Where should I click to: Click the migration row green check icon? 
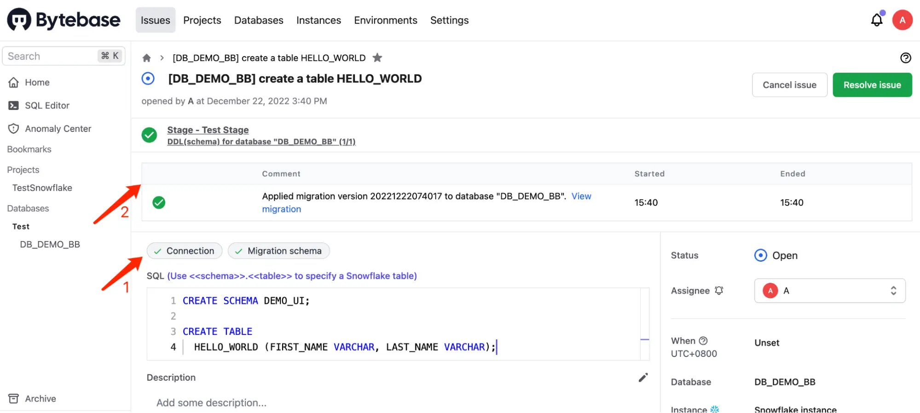pyautogui.click(x=159, y=202)
